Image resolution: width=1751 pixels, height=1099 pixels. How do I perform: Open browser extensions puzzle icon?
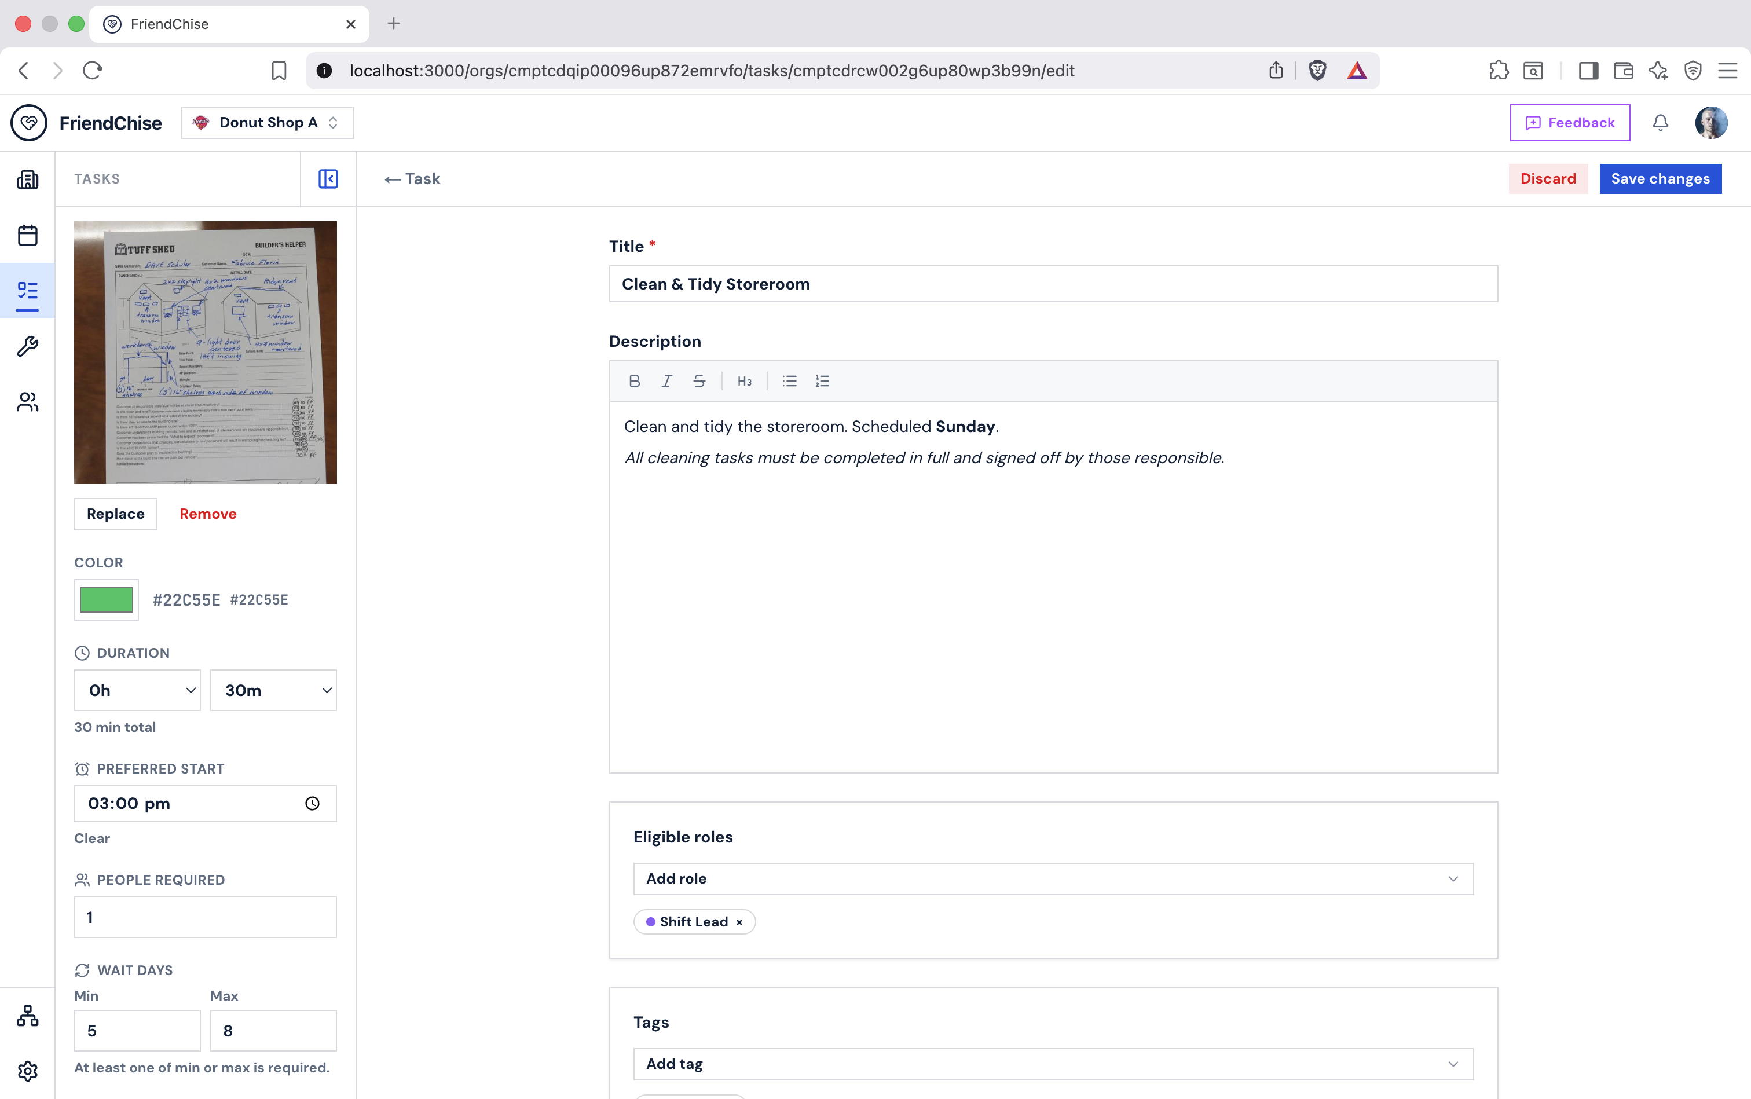tap(1498, 71)
